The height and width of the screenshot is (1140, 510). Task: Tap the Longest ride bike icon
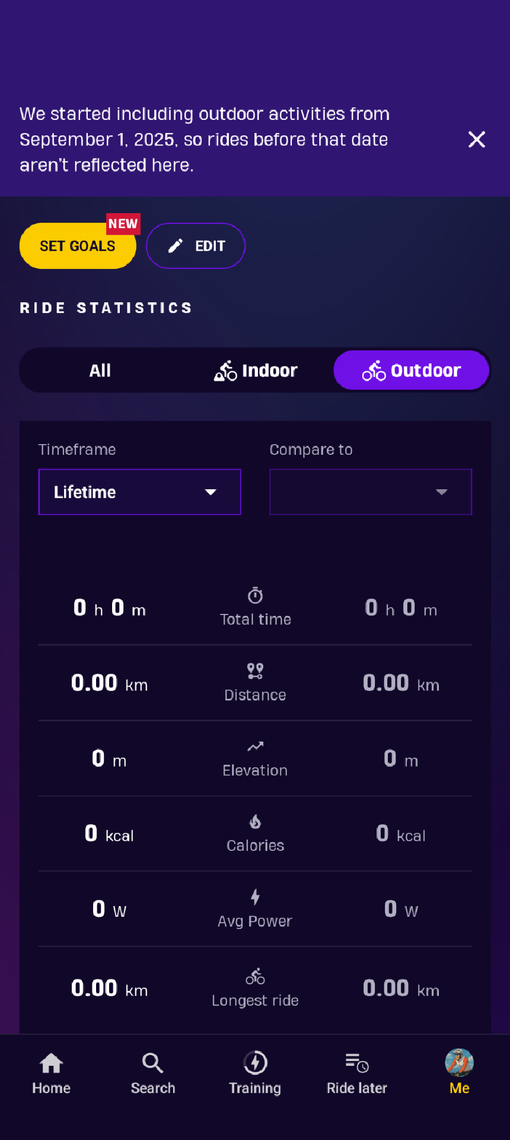click(255, 976)
